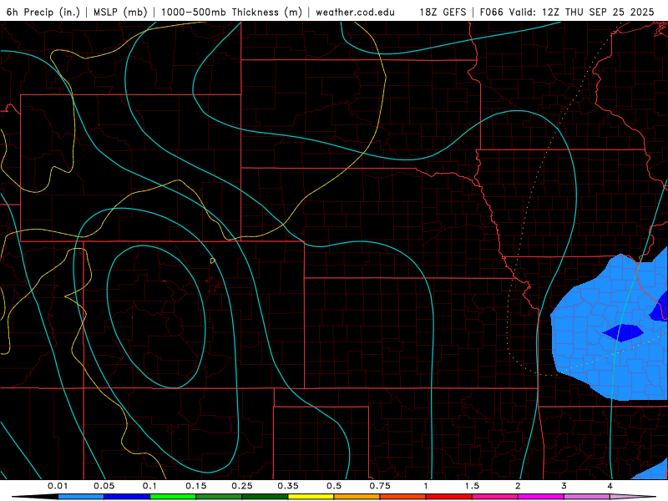Click the '4' legend value

click(x=610, y=486)
